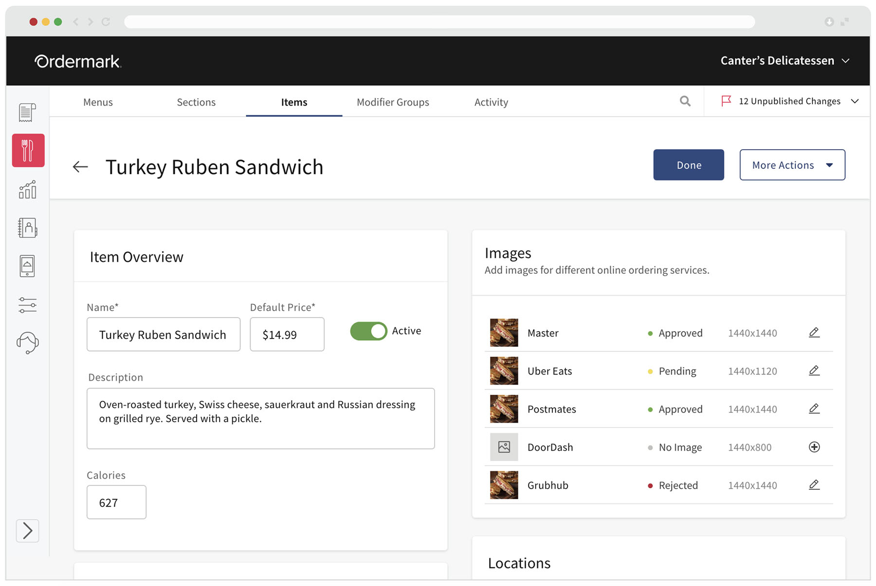Screen dimensions: 876x586
Task: Reload the page in browser
Action: (x=106, y=22)
